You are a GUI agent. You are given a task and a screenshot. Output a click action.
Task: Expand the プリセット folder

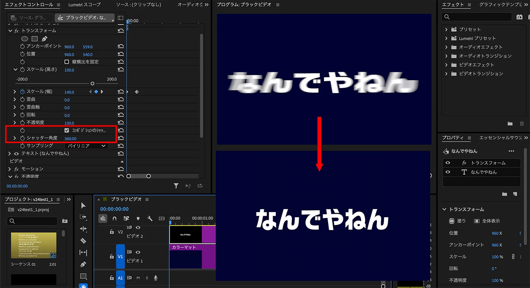[x=446, y=29]
